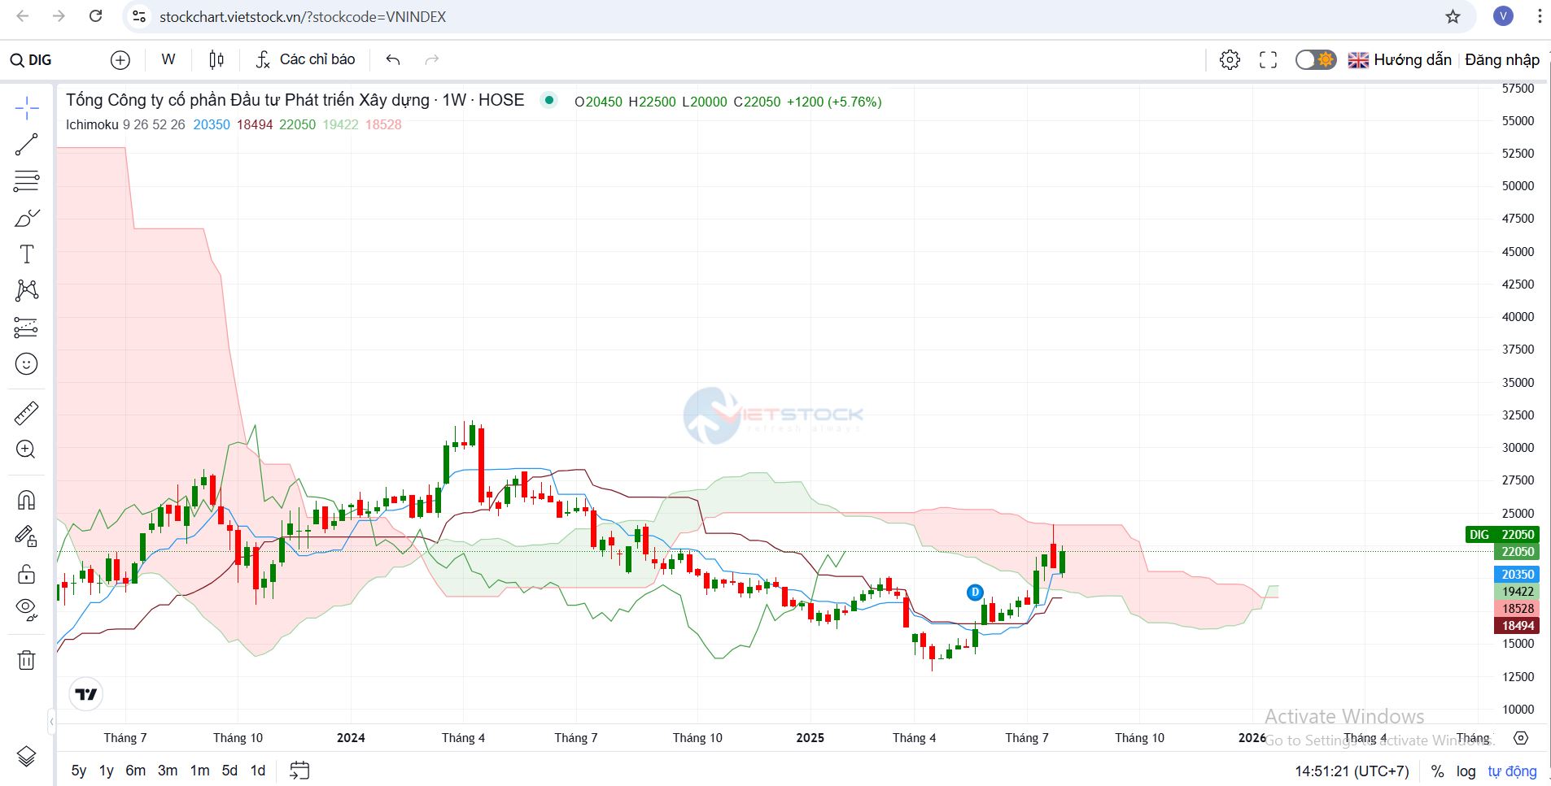Viewport: 1551px width, 786px height.
Task: Click the TradingView logo
Action: tap(86, 694)
